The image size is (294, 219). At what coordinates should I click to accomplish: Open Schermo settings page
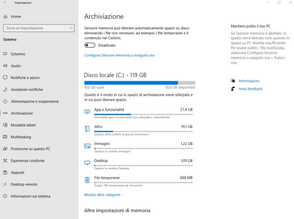(18, 54)
